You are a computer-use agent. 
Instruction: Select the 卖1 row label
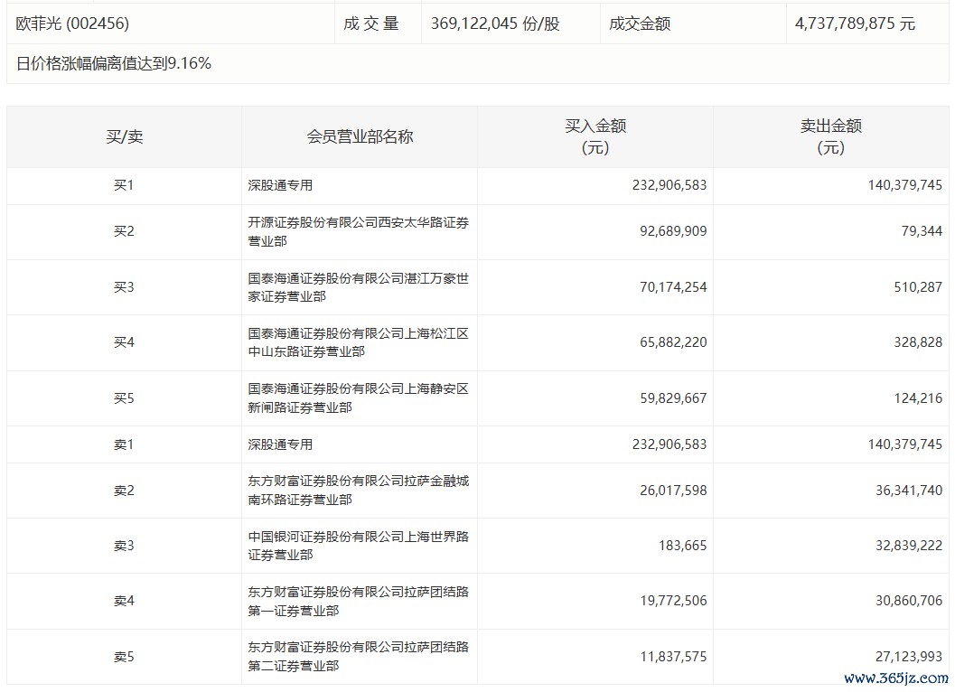tap(124, 444)
